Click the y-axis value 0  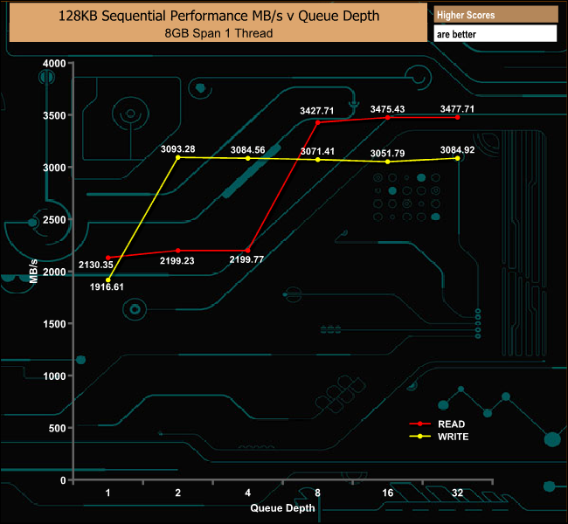(63, 480)
